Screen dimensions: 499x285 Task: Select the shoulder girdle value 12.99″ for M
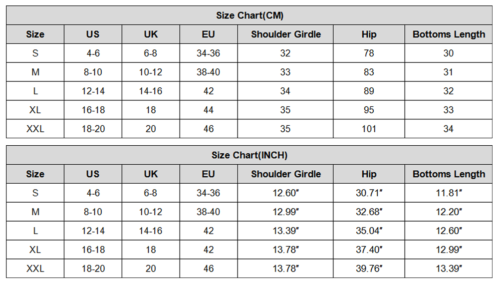pos(285,212)
